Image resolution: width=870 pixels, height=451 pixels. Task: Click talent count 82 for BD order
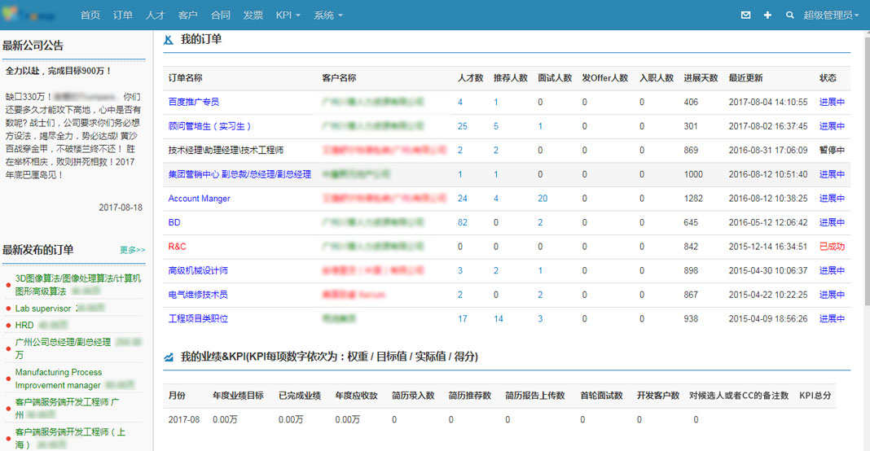click(463, 222)
